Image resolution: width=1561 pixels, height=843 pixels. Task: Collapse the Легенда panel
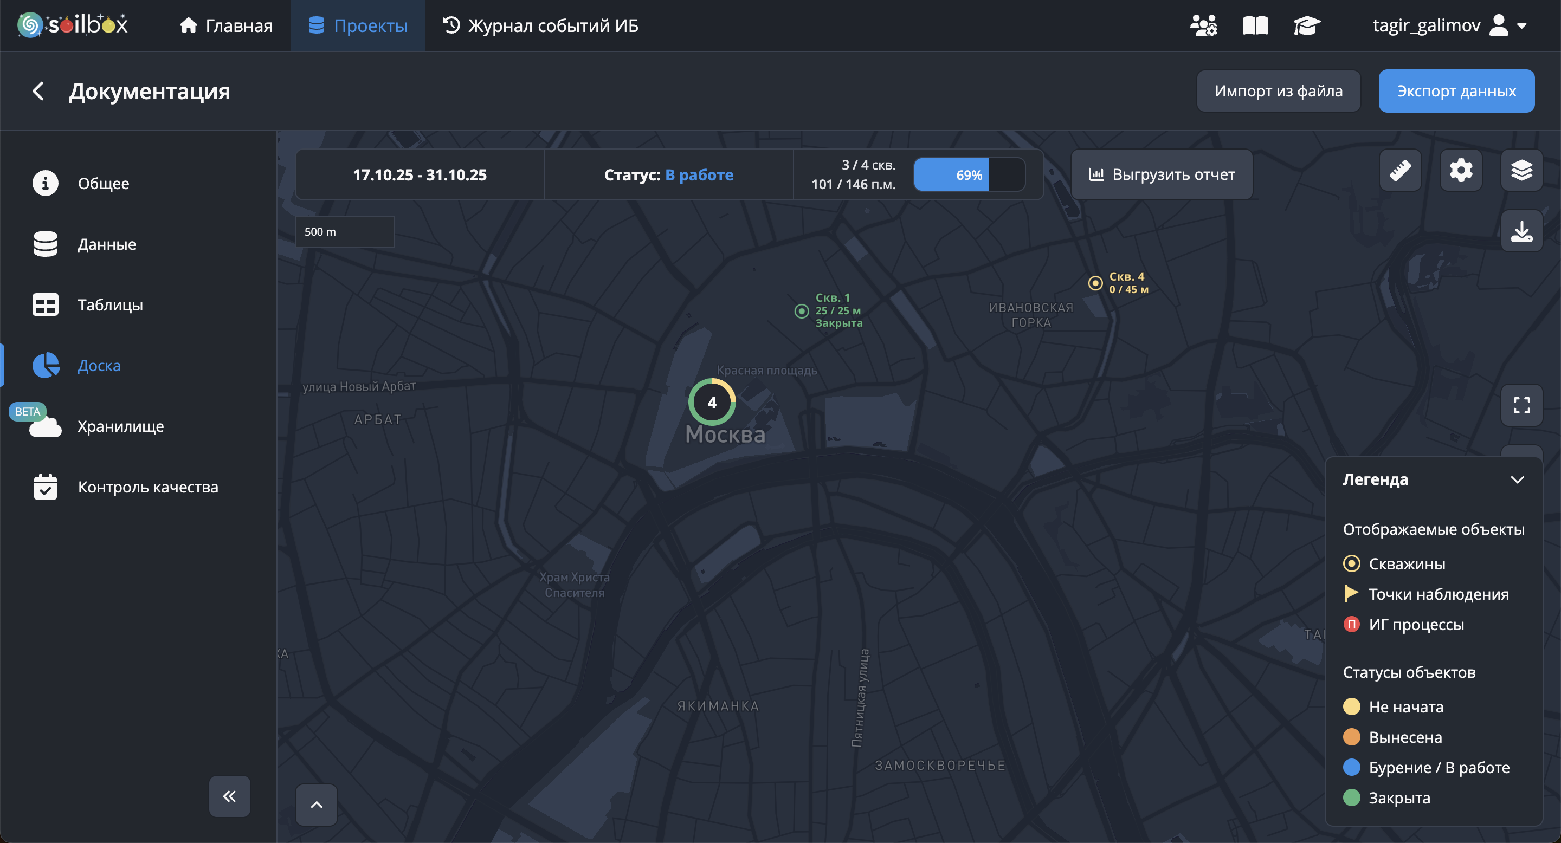pyautogui.click(x=1517, y=479)
